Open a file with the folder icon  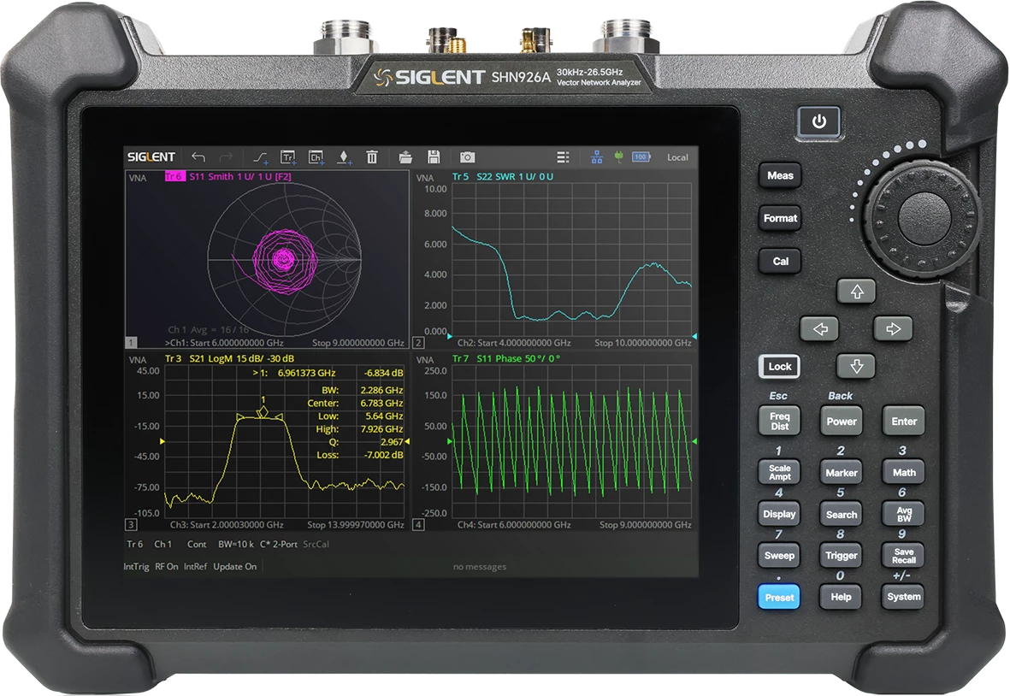click(x=405, y=157)
